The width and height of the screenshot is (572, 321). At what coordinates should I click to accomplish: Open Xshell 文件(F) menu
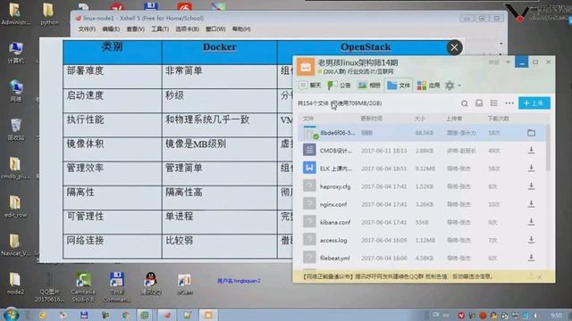pyautogui.click(x=87, y=29)
